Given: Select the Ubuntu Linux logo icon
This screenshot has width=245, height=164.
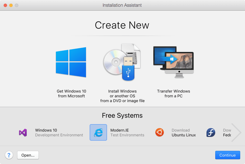Looking at the screenshot, I should point(160,132).
